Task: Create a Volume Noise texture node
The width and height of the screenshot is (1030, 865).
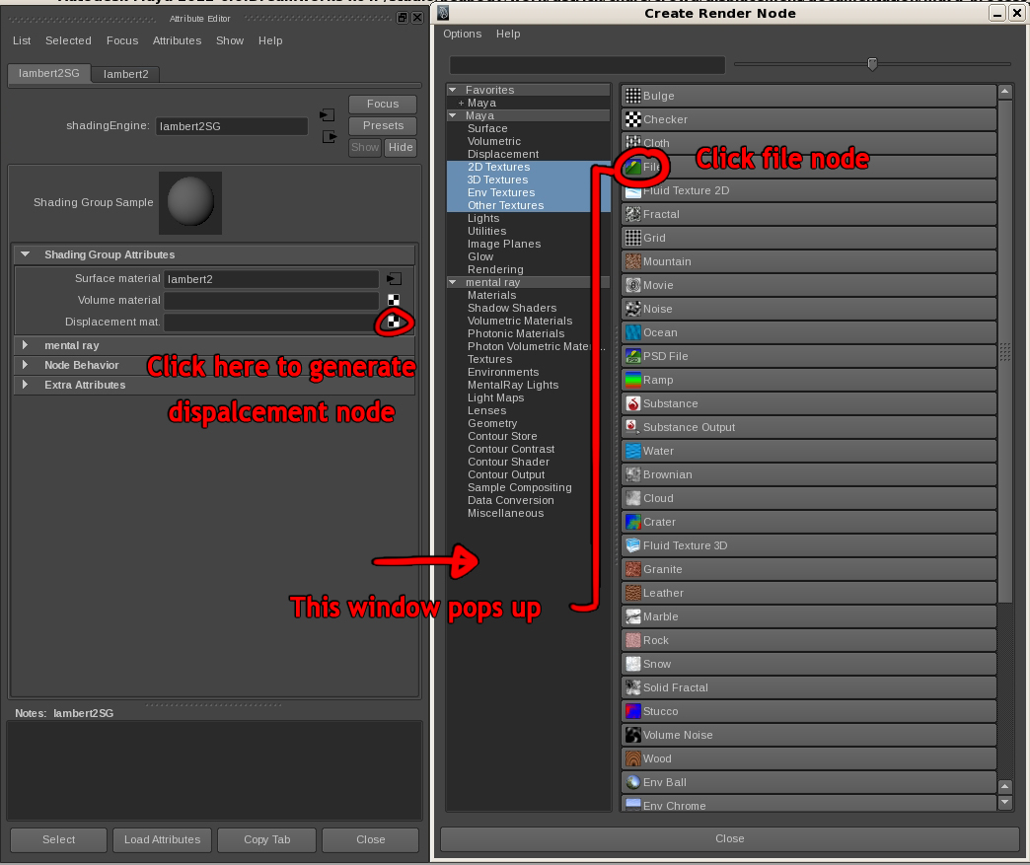Action: [x=809, y=734]
